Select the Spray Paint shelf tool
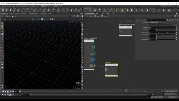The height and width of the screenshot is (101, 179). [48, 11]
